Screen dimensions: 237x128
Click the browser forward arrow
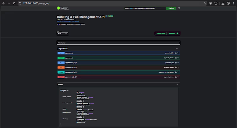(x=9, y=3)
